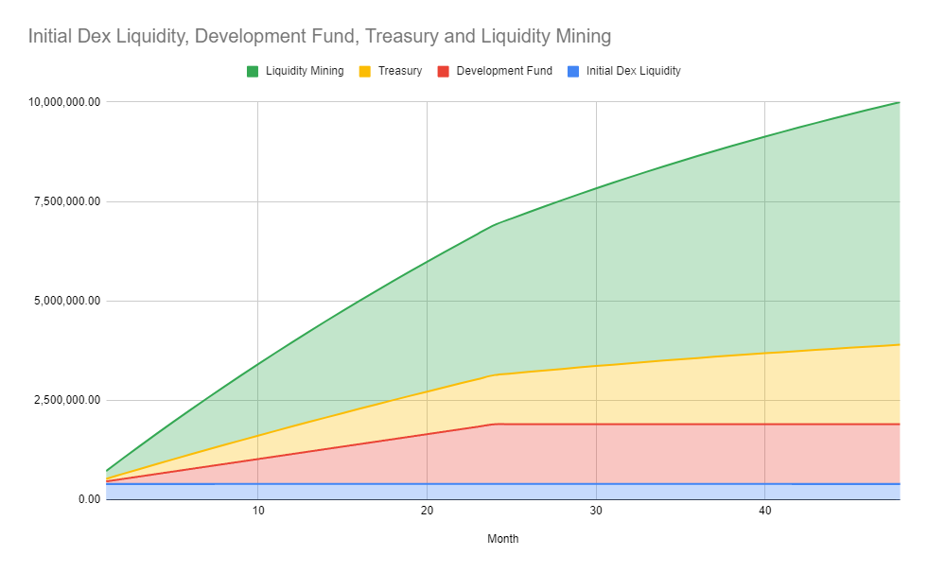Click the x-axis tick label 40
This screenshot has width=928, height=573.
(765, 512)
